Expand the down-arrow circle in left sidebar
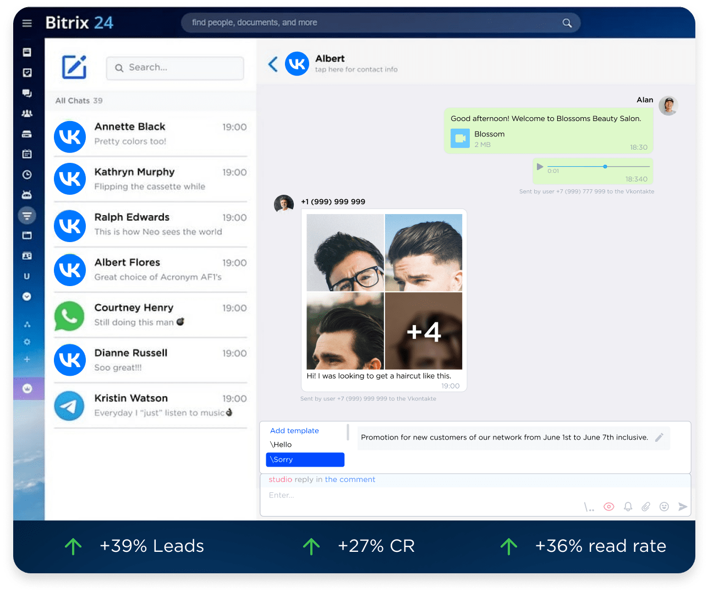Screen dimensions: 708x592 click(26, 297)
